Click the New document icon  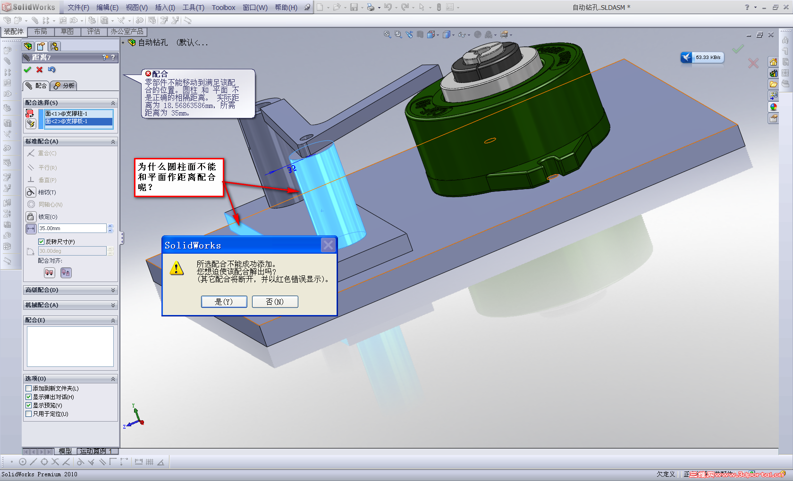pos(320,7)
